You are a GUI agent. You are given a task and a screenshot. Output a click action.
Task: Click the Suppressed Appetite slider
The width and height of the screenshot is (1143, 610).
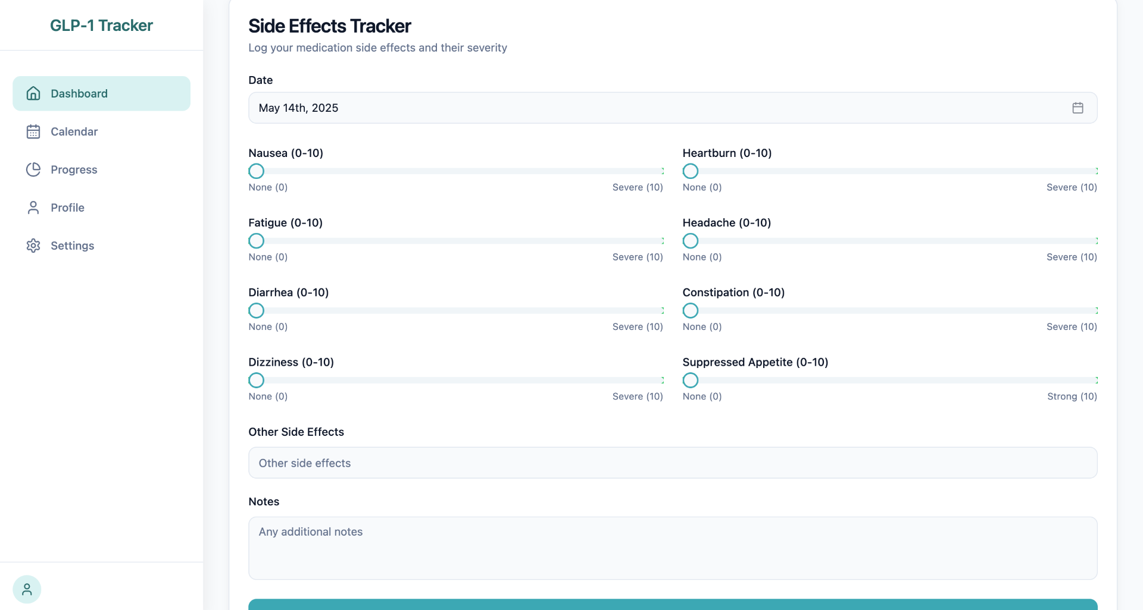click(x=690, y=381)
